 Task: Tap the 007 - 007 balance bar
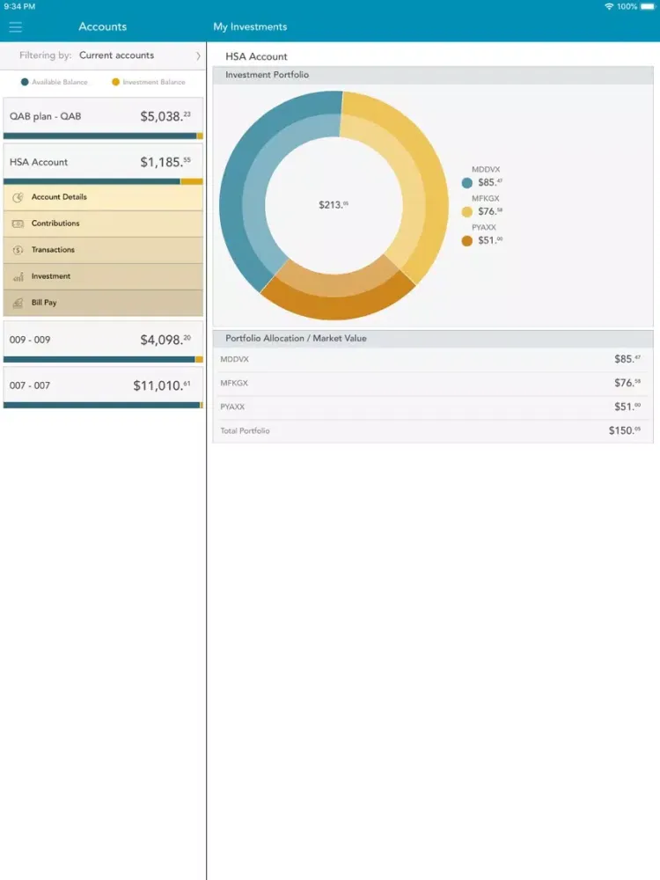[x=103, y=405]
